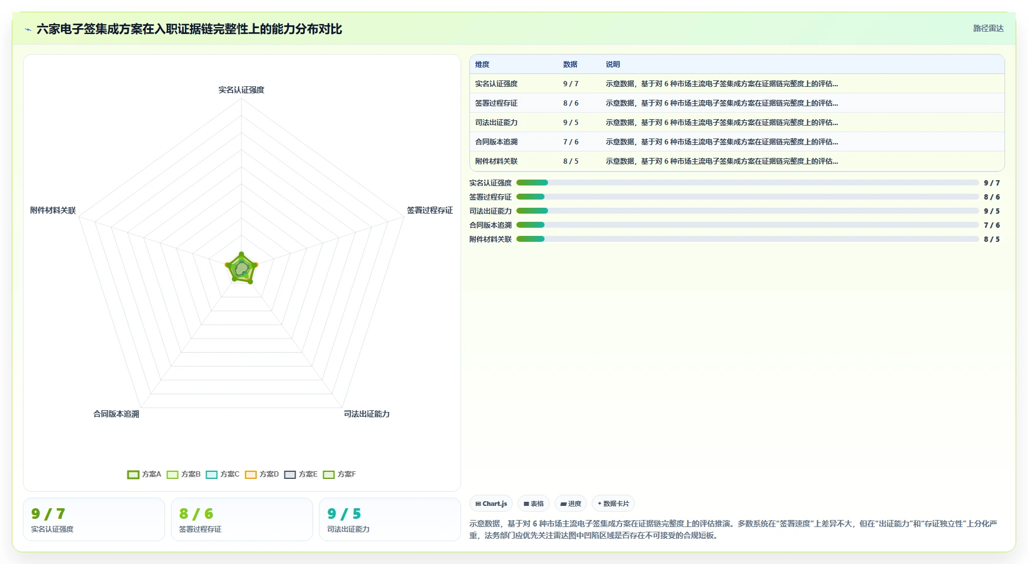The image size is (1028, 564).
Task: Select the Chart.js tag chip
Action: (x=491, y=504)
